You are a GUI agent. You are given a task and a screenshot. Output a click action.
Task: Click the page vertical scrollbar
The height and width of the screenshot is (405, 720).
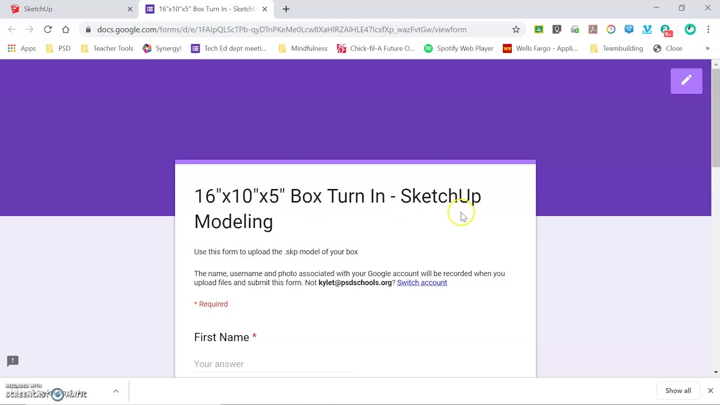[x=715, y=118]
